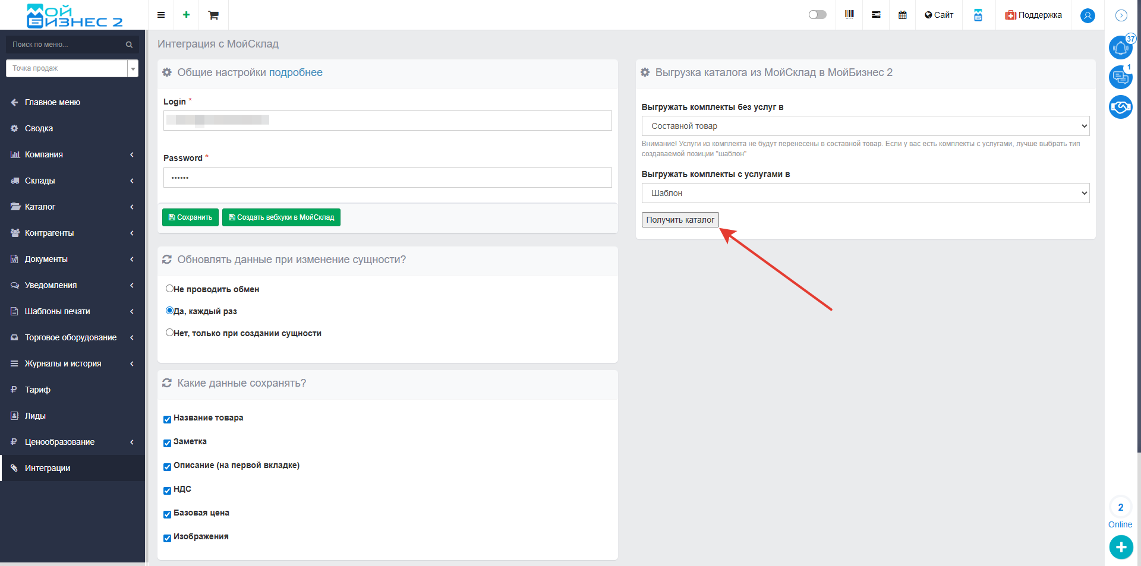Open 'Тариф' in the sidebar menu
Screen dimensions: 1141x566
tap(37, 390)
